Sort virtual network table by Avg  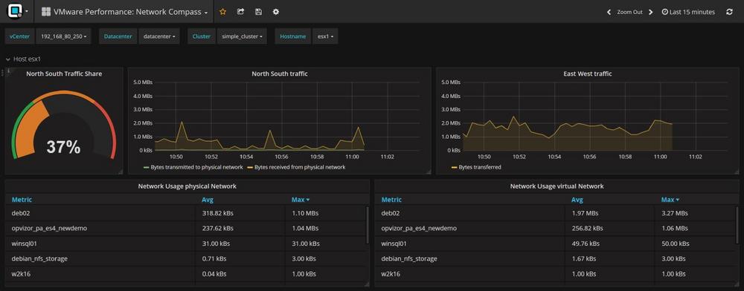(577, 200)
